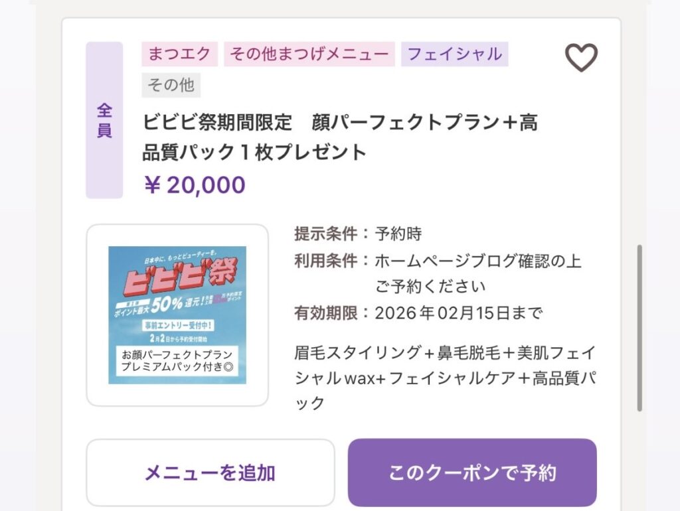This screenshot has width=680, height=511.
Task: Click the 全員 badge on the coupon
Action: [x=104, y=120]
